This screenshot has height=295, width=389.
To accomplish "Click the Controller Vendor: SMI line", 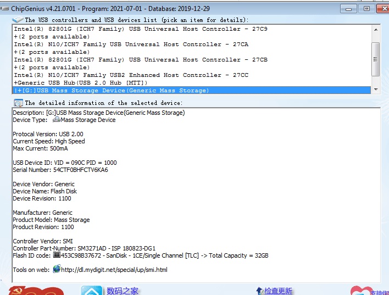I will tap(43, 241).
